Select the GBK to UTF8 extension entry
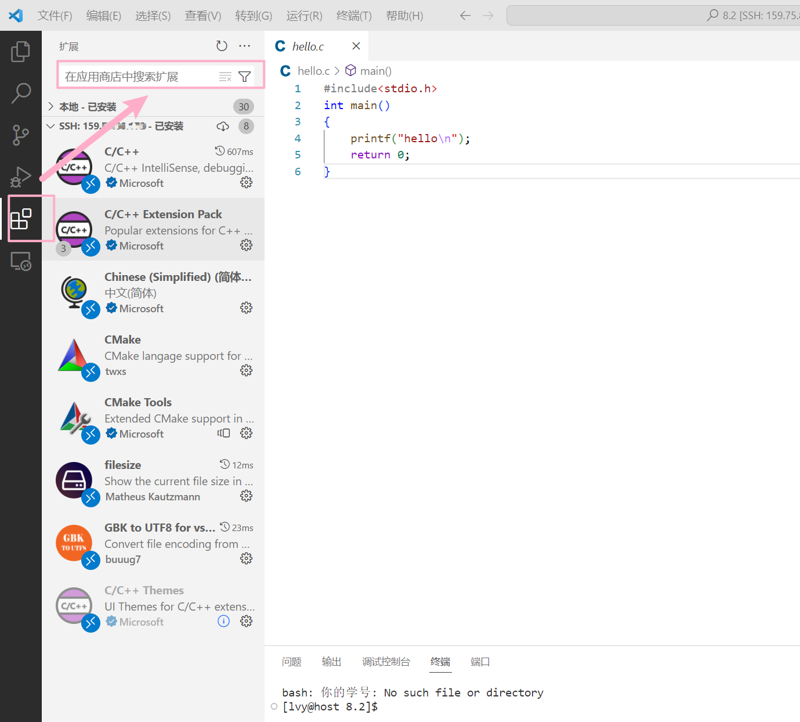The height and width of the screenshot is (722, 800). click(x=153, y=543)
